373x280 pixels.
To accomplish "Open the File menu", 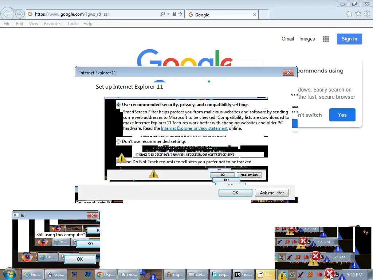I will click(7, 24).
